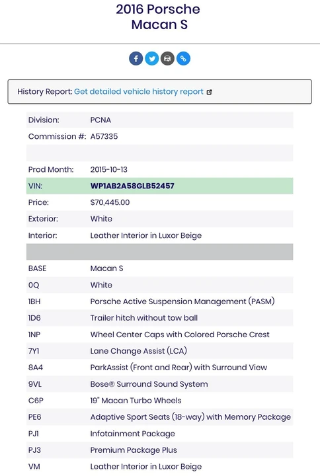Copy link with the chain icon

(183, 58)
